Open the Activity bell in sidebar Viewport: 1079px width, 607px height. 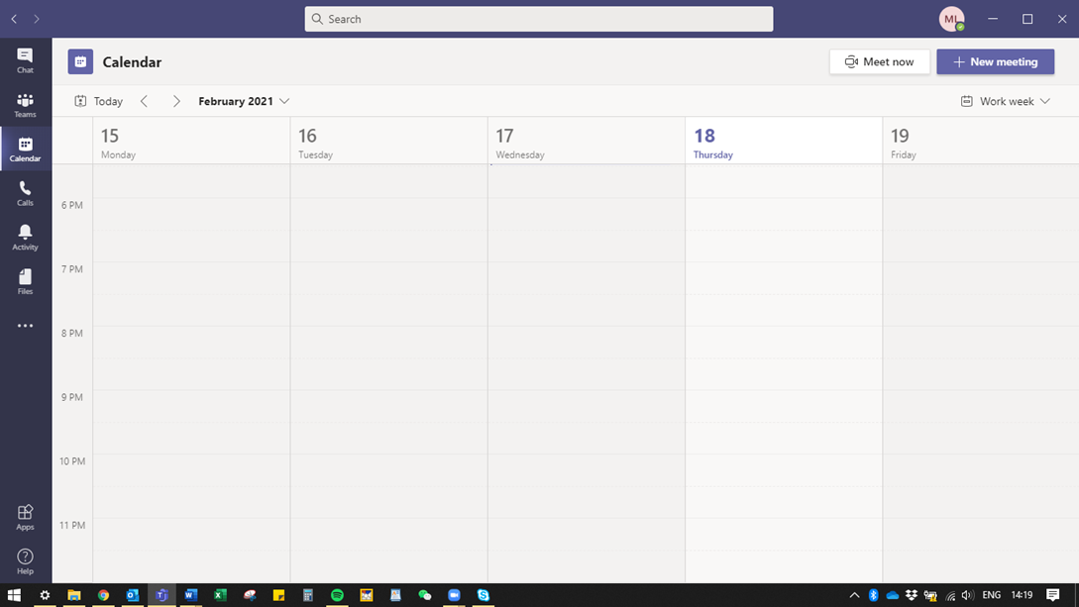(25, 238)
